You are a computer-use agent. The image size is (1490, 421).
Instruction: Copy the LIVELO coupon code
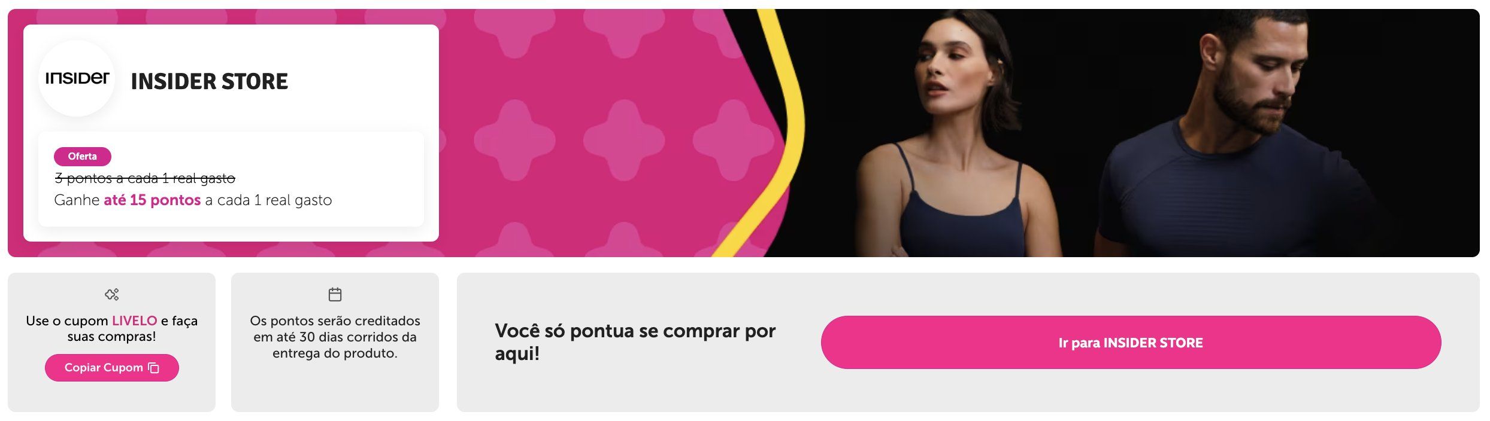coord(112,368)
